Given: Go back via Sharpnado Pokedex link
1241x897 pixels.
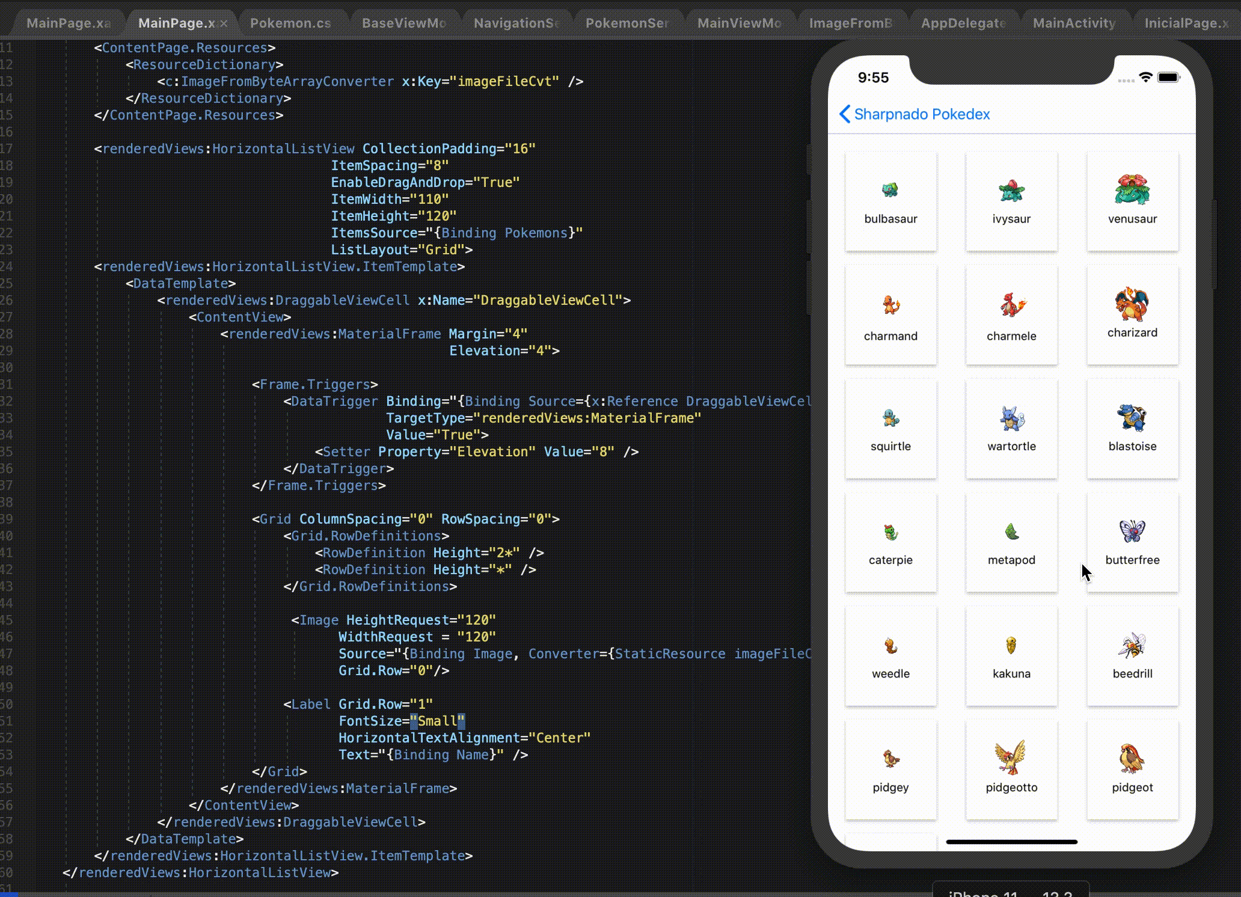Looking at the screenshot, I should pyautogui.click(x=922, y=114).
